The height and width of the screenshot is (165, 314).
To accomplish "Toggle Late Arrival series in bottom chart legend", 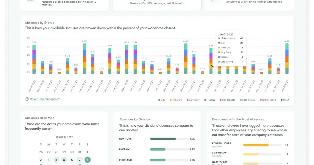I will tap(247, 100).
